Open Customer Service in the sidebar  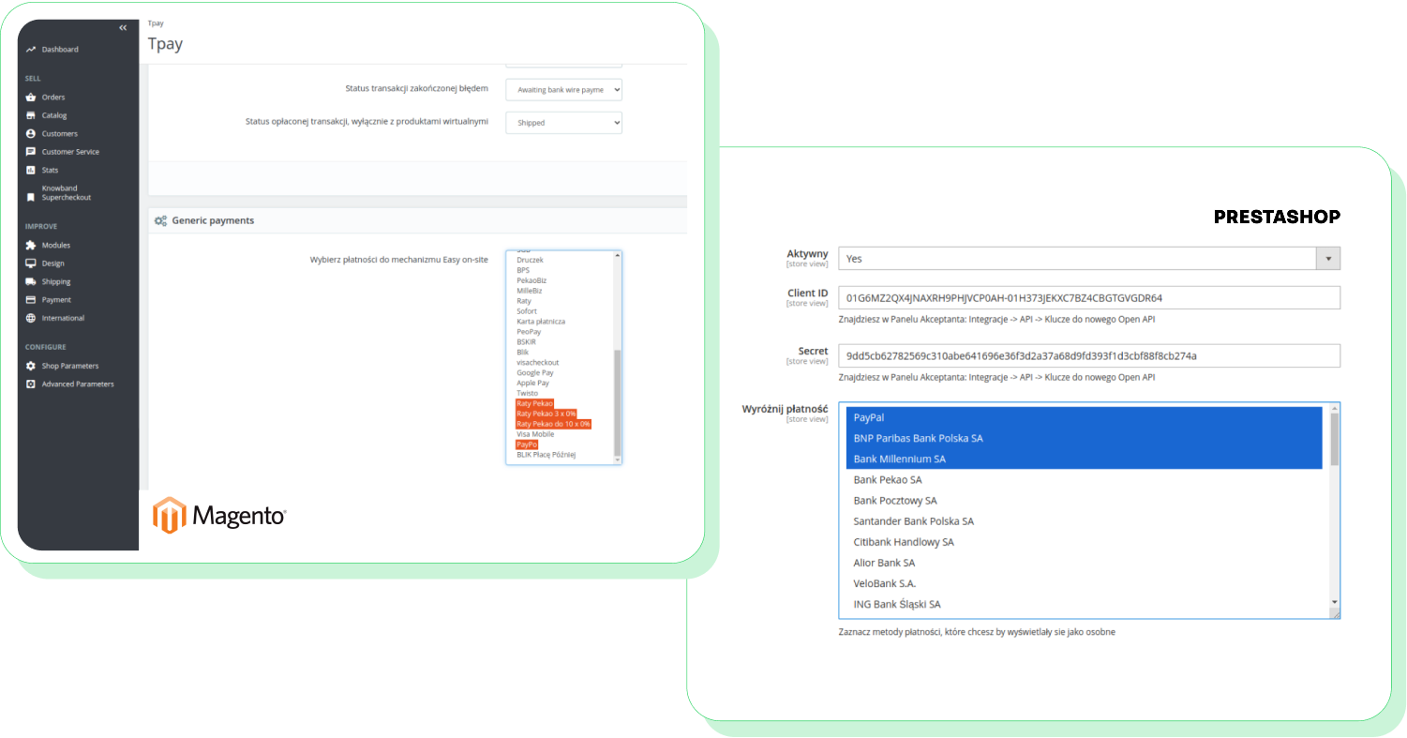pos(69,152)
